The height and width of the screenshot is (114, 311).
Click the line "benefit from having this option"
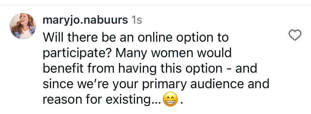pyautogui.click(x=133, y=69)
